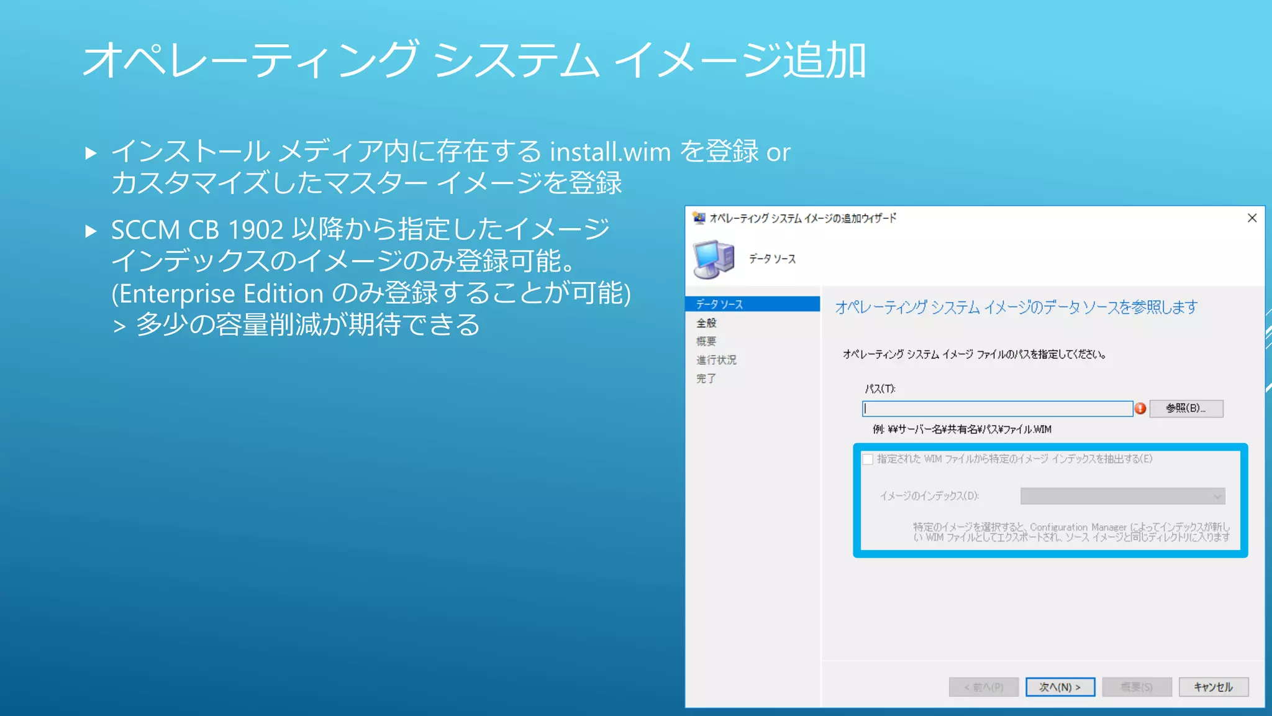This screenshot has width=1272, height=716.
Task: Click the 概要(S) button
Action: point(1137,687)
